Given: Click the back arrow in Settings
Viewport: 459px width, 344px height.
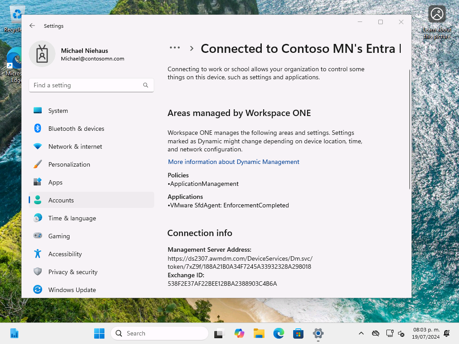Looking at the screenshot, I should (x=32, y=26).
